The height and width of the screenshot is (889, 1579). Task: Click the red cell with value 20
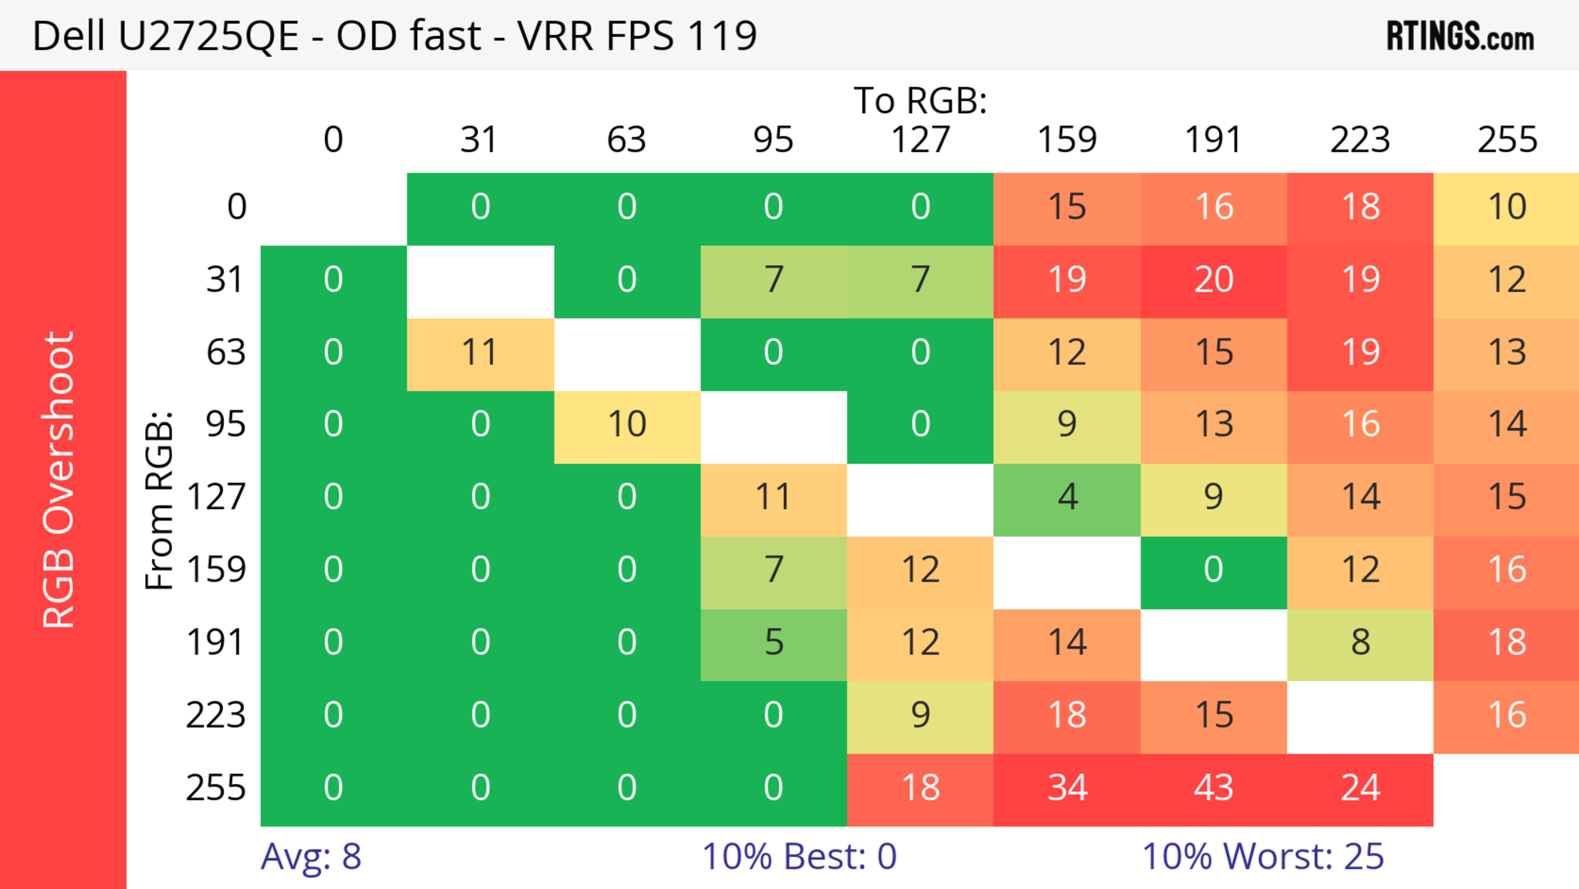tap(1214, 280)
